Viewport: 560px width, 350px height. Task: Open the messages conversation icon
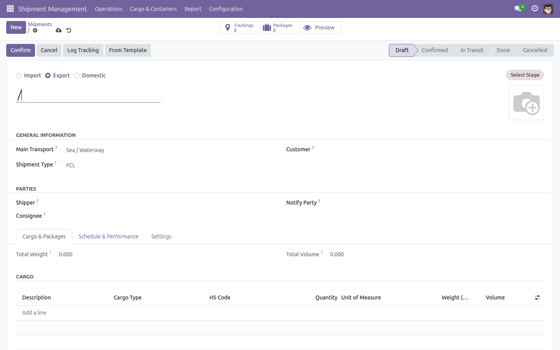(x=518, y=9)
